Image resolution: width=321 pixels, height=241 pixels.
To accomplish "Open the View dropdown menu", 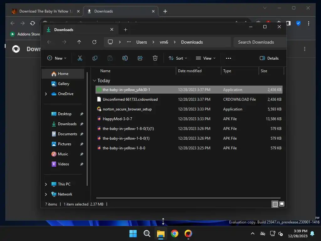I will [206, 58].
